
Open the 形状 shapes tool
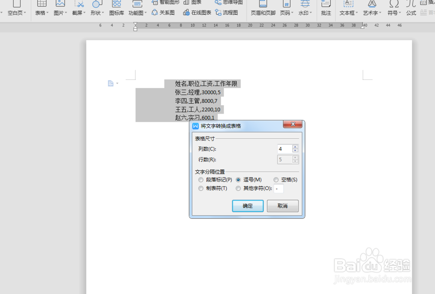click(97, 8)
